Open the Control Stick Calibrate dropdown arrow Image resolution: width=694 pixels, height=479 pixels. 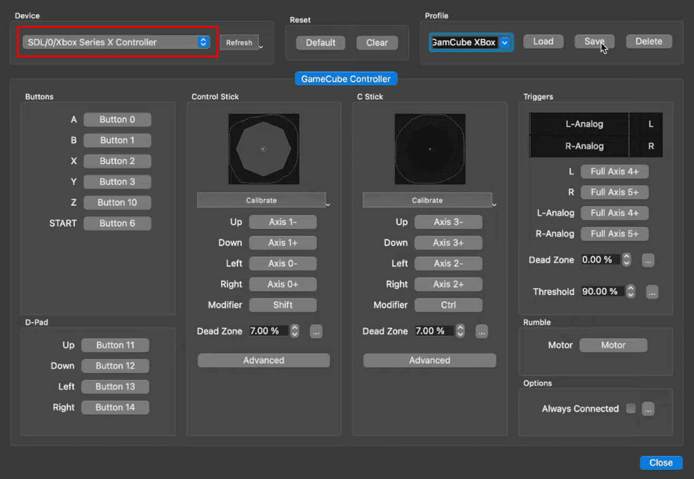pyautogui.click(x=328, y=205)
